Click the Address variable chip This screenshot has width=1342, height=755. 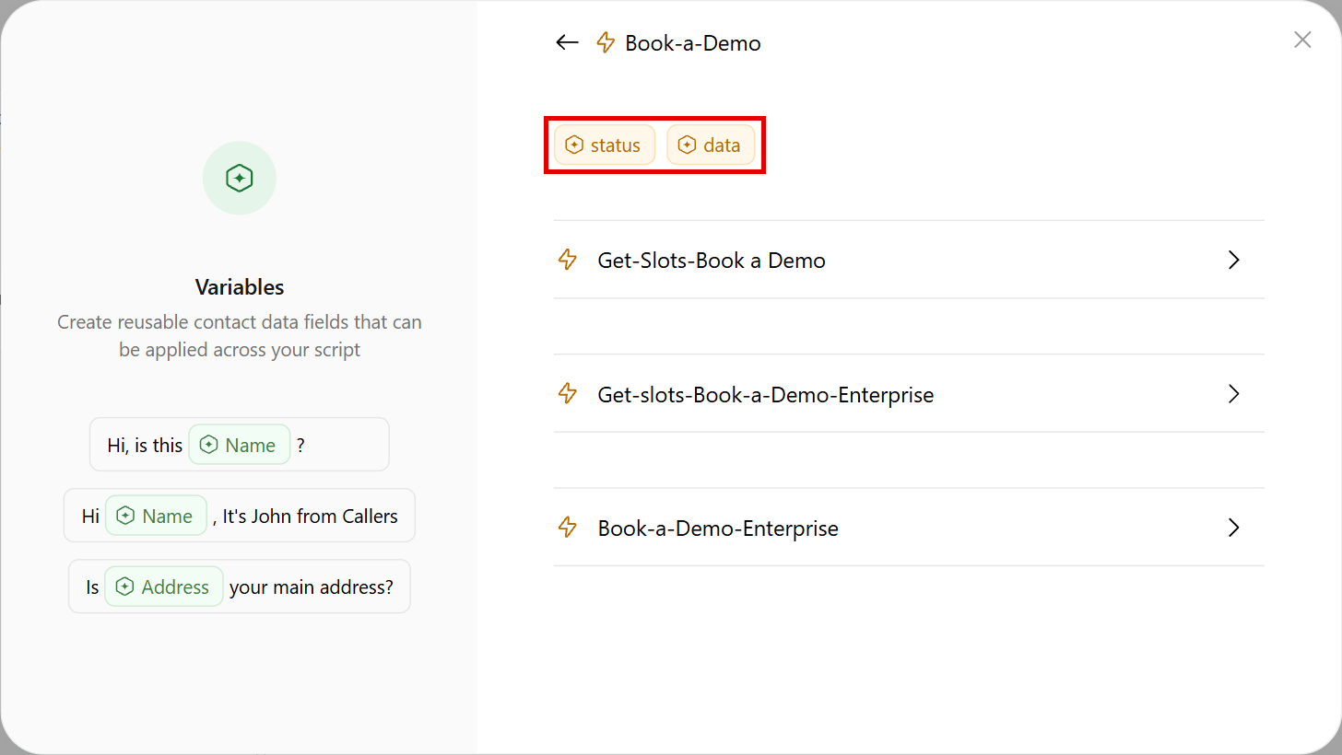click(164, 587)
